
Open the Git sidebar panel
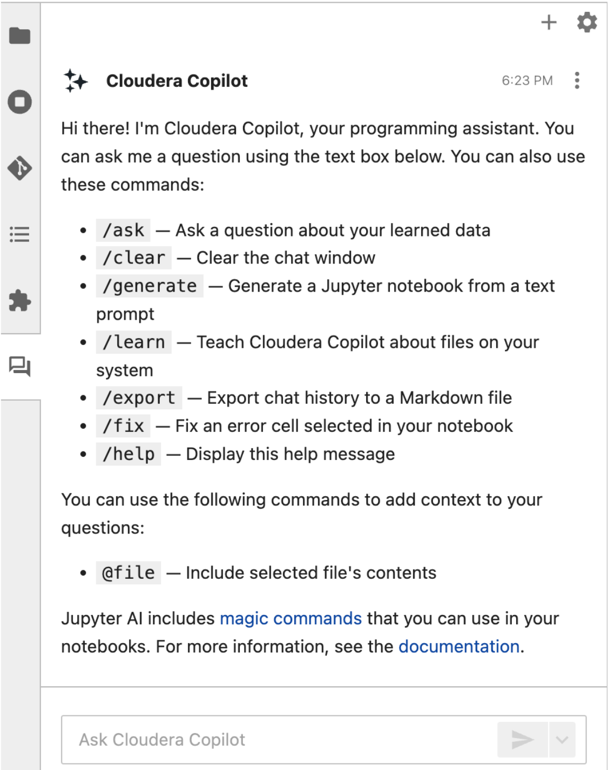coord(20,168)
